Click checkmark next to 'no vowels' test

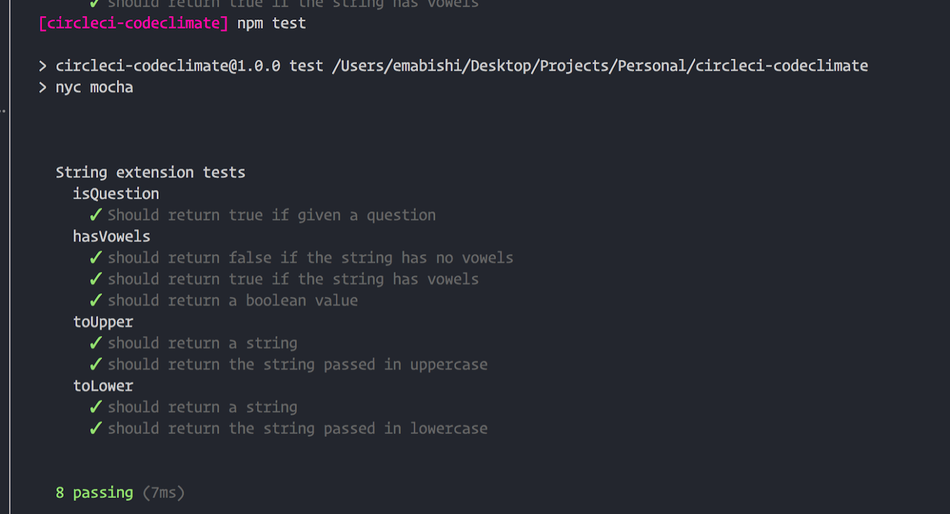click(x=96, y=258)
